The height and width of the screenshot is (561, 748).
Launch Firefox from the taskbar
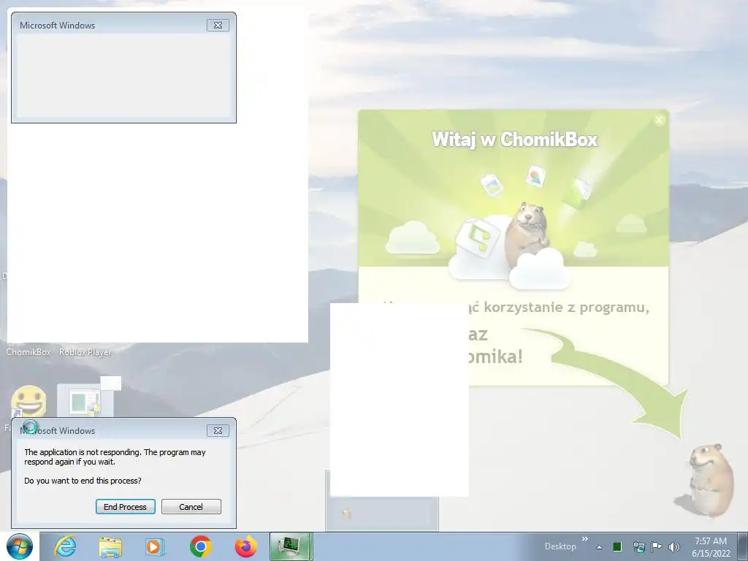[245, 546]
